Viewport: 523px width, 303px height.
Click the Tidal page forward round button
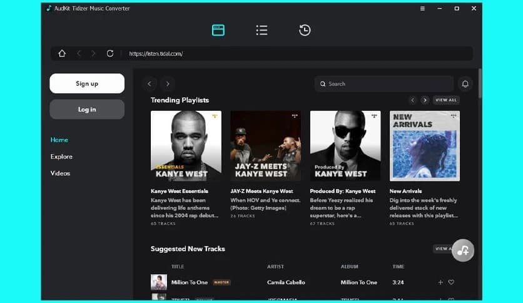[168, 84]
